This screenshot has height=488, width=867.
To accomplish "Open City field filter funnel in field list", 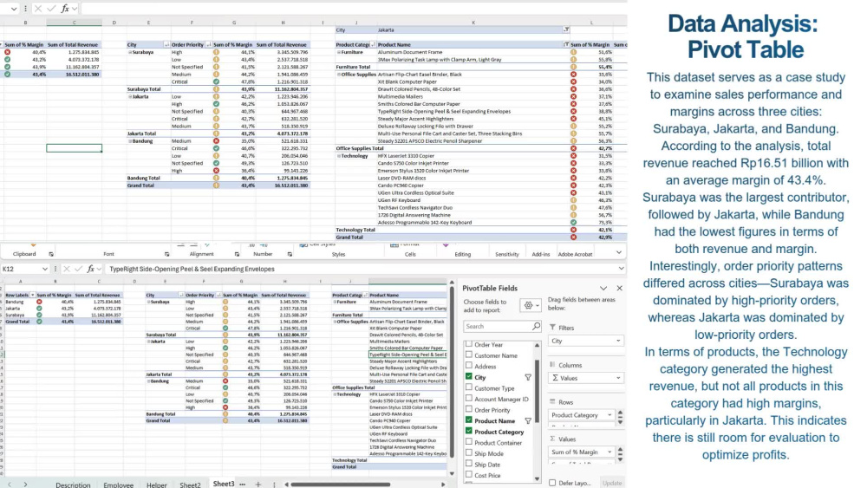I will click(x=528, y=377).
